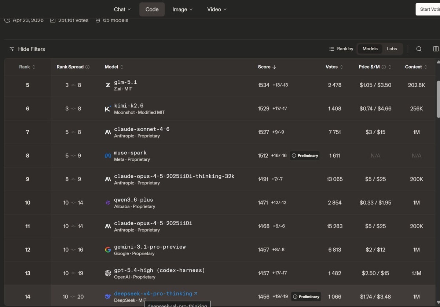
Task: Click the Rank Spread info icon
Action: click(87, 67)
